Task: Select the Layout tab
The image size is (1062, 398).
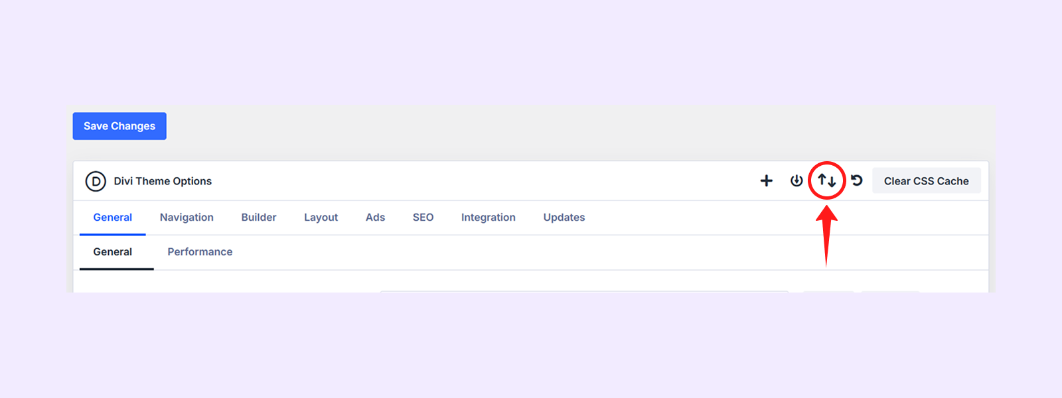Action: click(321, 218)
